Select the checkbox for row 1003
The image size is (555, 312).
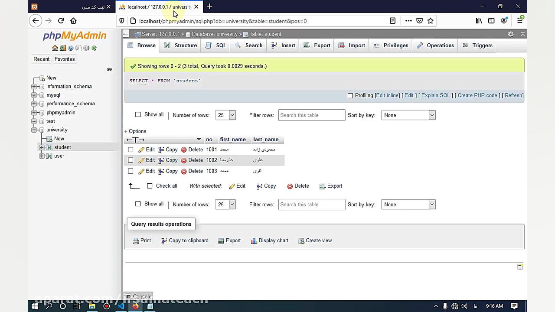[x=131, y=171]
